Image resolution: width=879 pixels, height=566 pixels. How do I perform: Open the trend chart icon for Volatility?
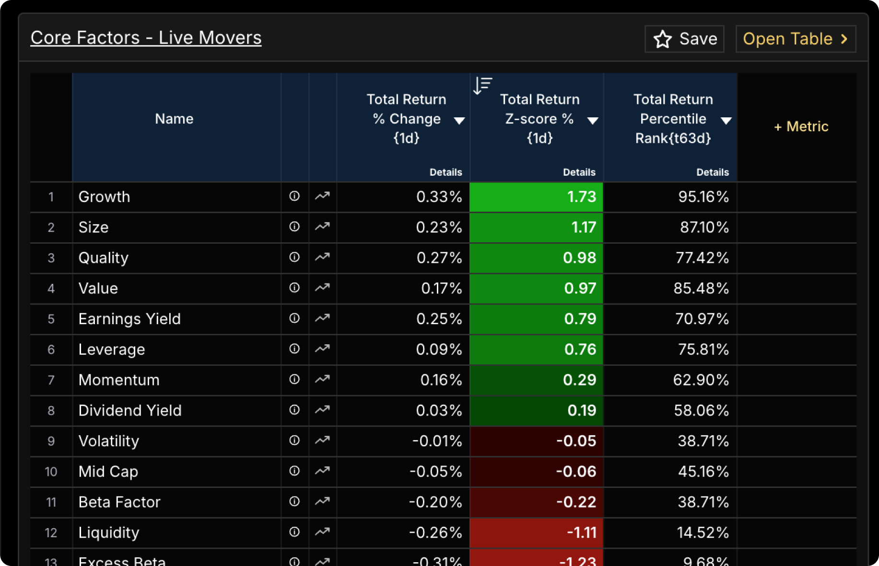(x=322, y=440)
